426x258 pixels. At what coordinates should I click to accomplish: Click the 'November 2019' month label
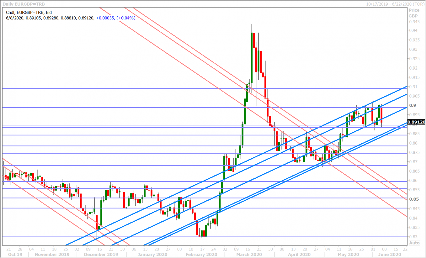click(x=52, y=255)
